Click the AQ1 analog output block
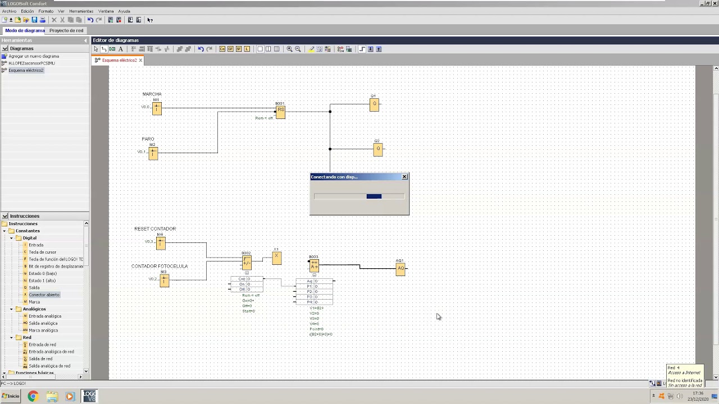Viewport: 719px width, 404px height. (x=401, y=269)
